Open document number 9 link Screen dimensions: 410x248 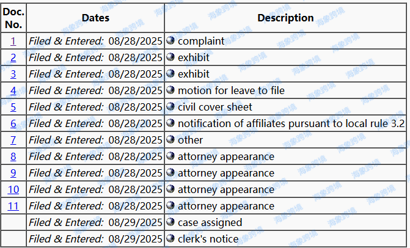[13, 173]
